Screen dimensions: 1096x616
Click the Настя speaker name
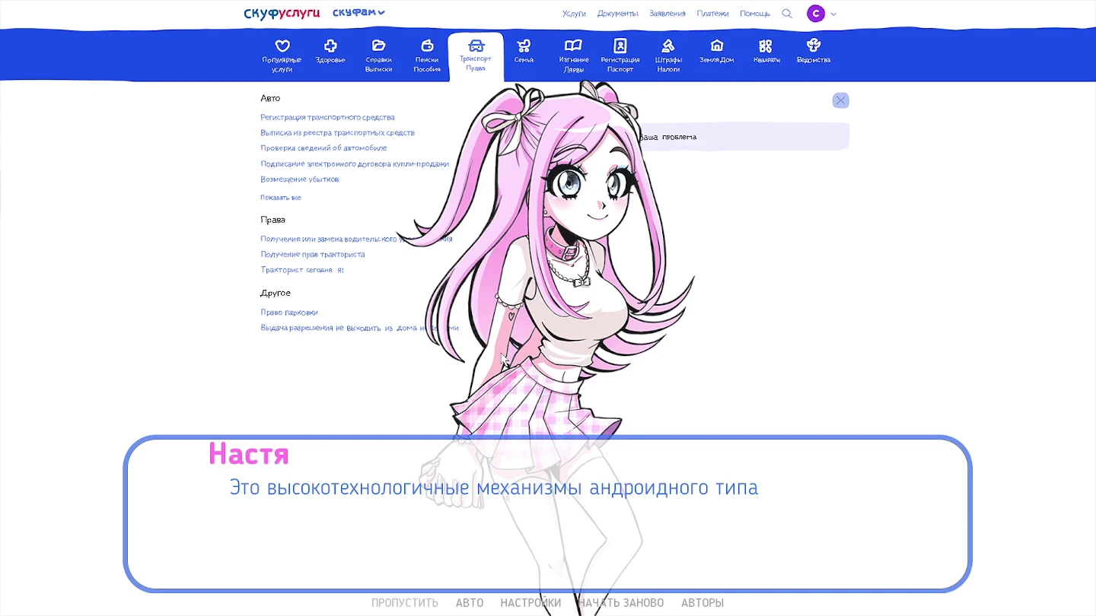[x=249, y=454]
